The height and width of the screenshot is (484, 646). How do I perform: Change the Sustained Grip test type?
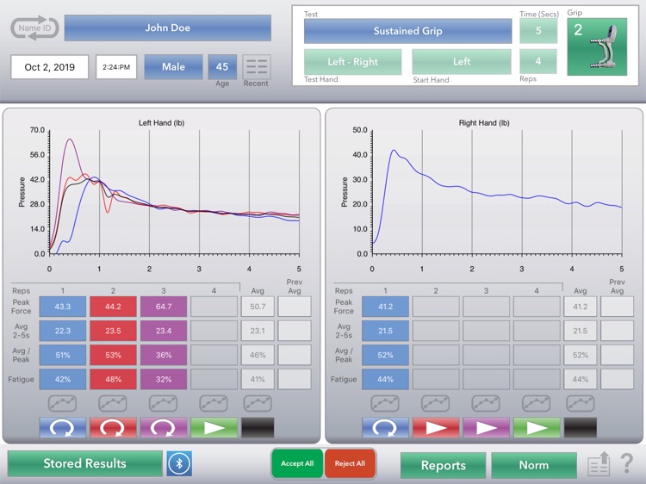click(x=408, y=31)
